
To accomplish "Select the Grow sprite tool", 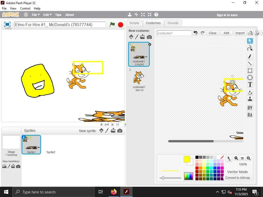I will pos(143,15).
